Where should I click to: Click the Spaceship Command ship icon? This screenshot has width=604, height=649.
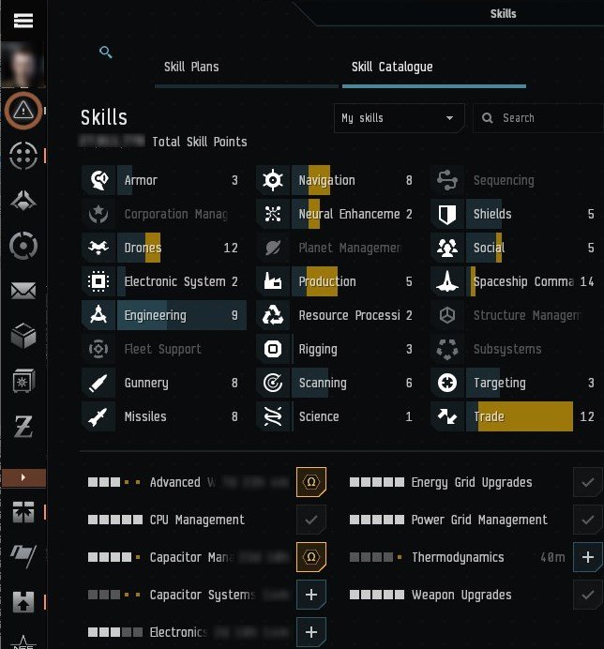pos(447,281)
